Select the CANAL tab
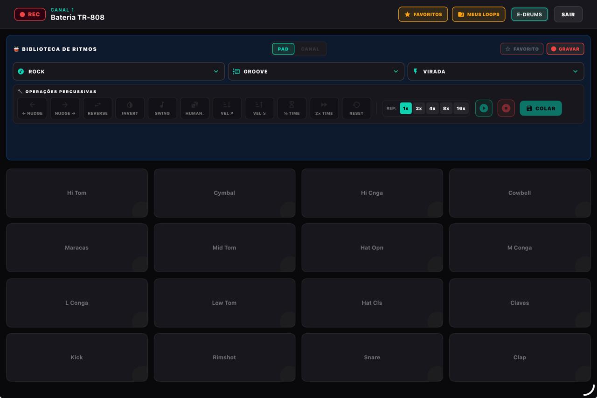 [x=310, y=49]
